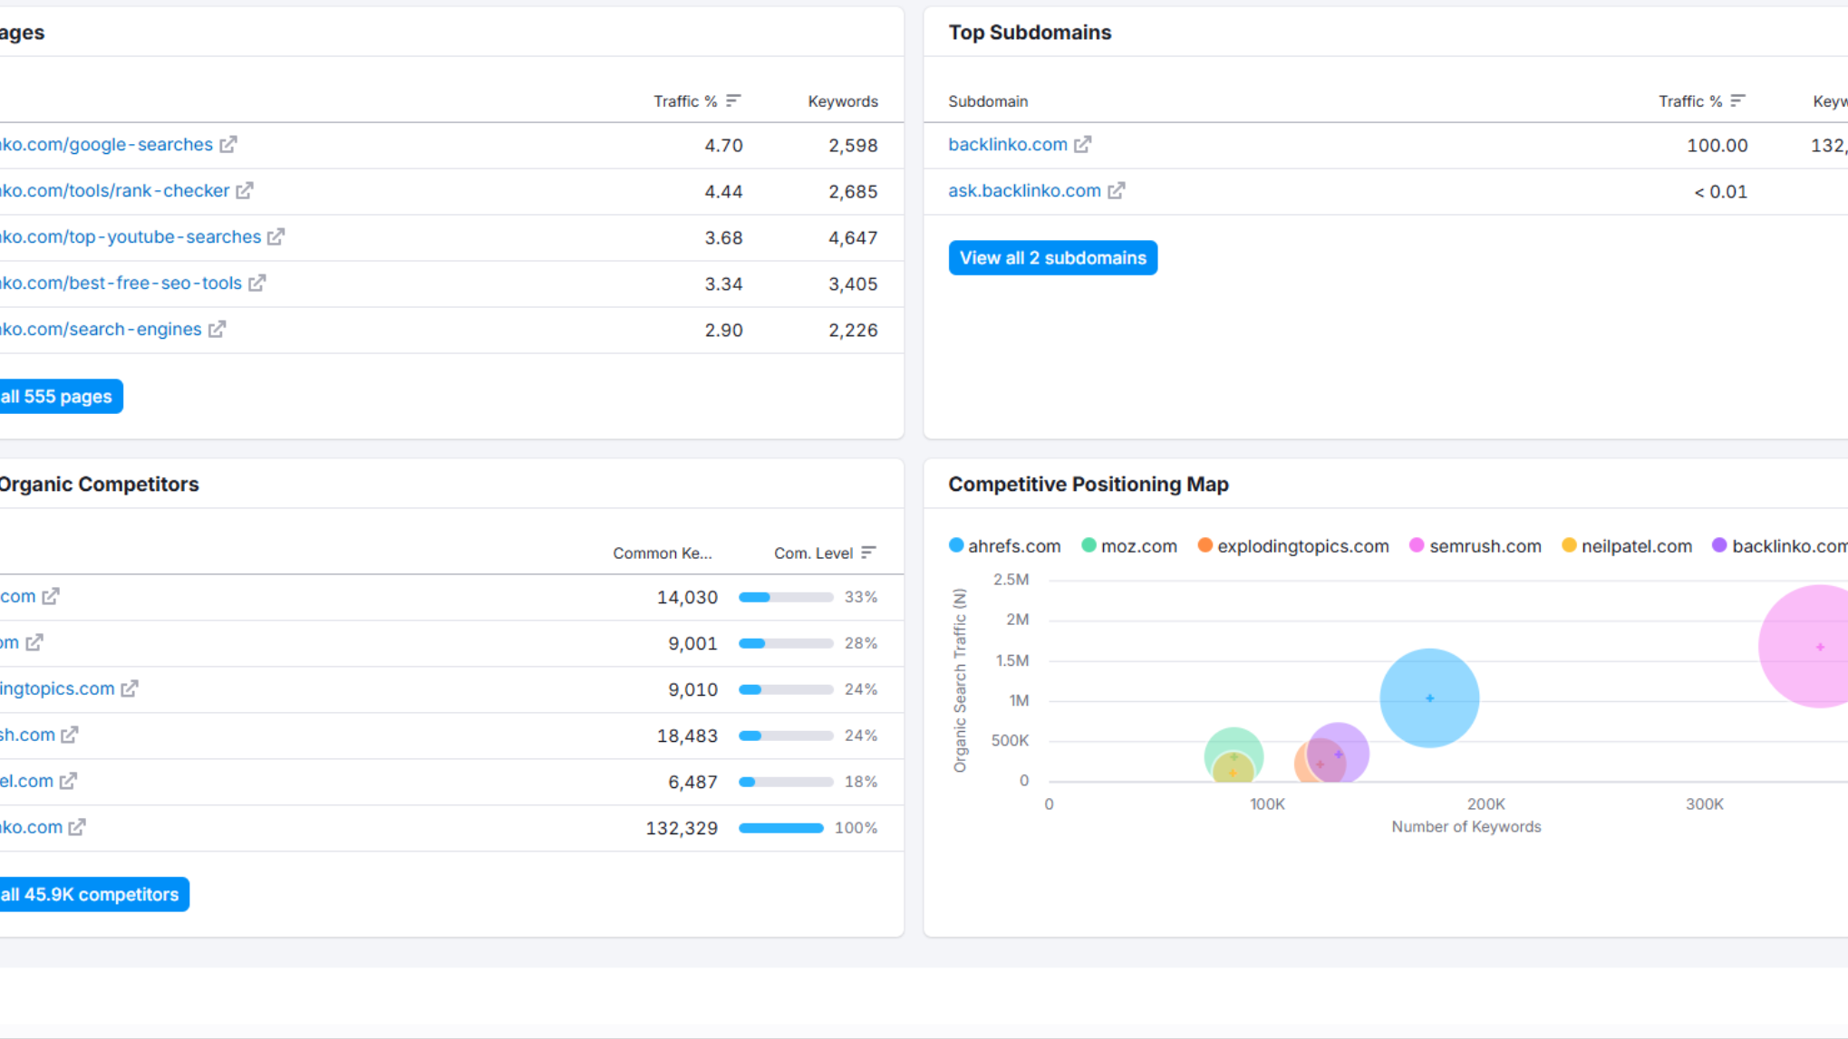Sort competitors by Com. Level icon
This screenshot has width=1848, height=1039.
click(868, 553)
